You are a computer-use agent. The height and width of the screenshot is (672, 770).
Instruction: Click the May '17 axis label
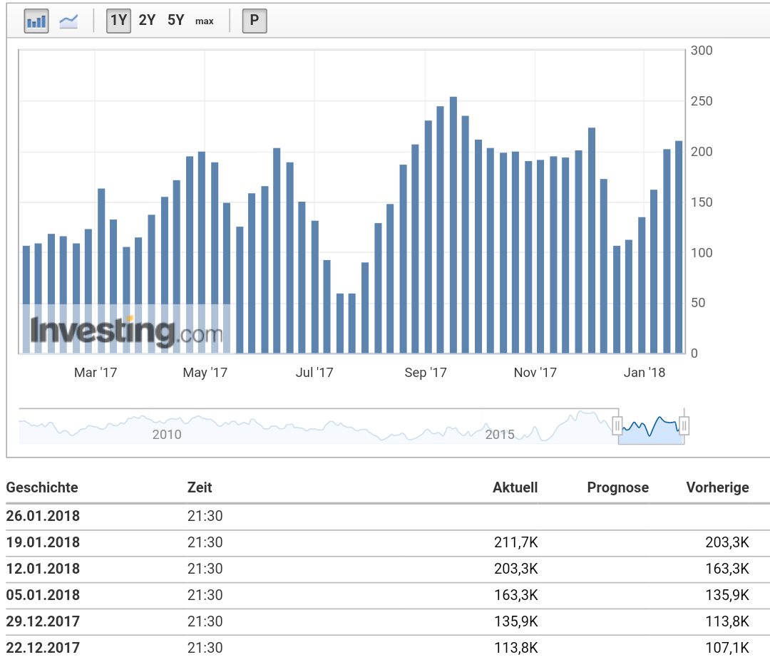tap(205, 373)
